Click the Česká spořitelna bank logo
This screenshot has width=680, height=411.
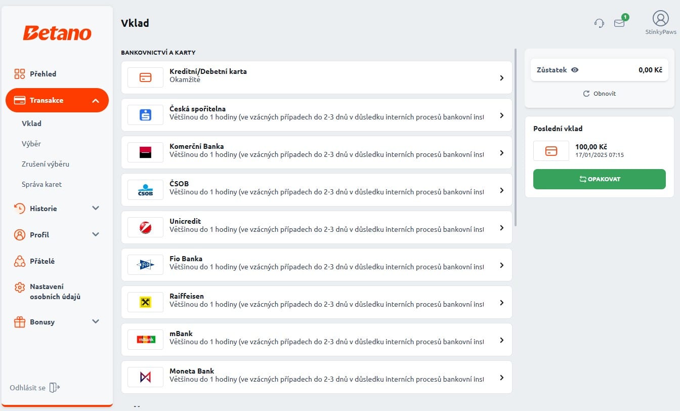(x=145, y=115)
